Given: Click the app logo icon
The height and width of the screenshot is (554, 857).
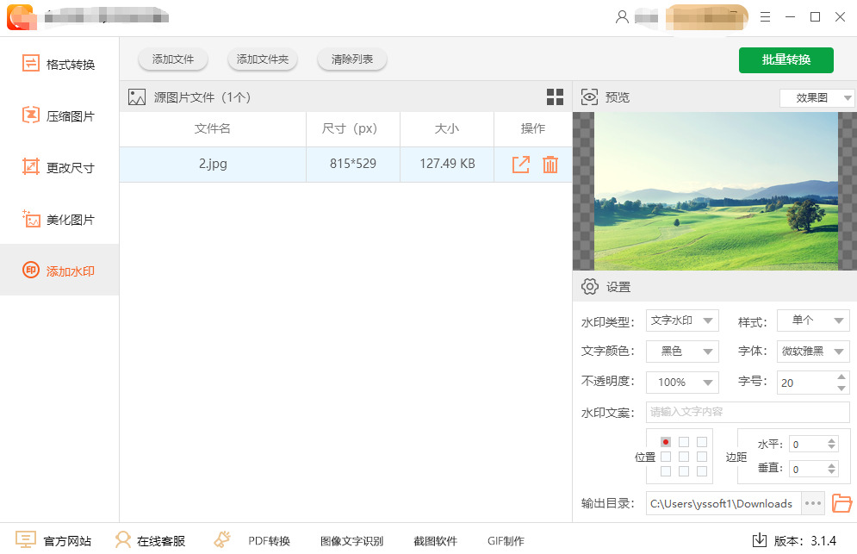Looking at the screenshot, I should pyautogui.click(x=21, y=17).
